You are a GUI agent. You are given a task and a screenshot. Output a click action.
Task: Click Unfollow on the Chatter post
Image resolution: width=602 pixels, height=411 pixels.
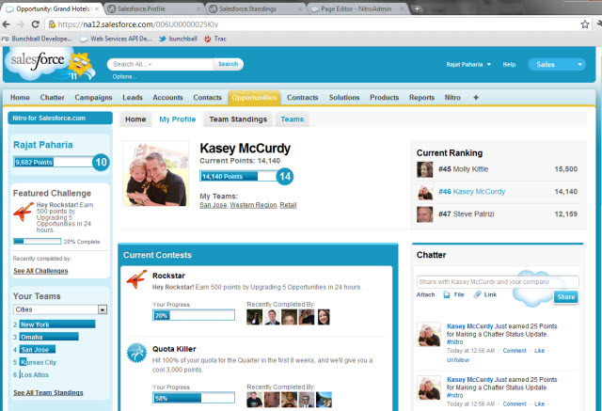[x=458, y=360]
